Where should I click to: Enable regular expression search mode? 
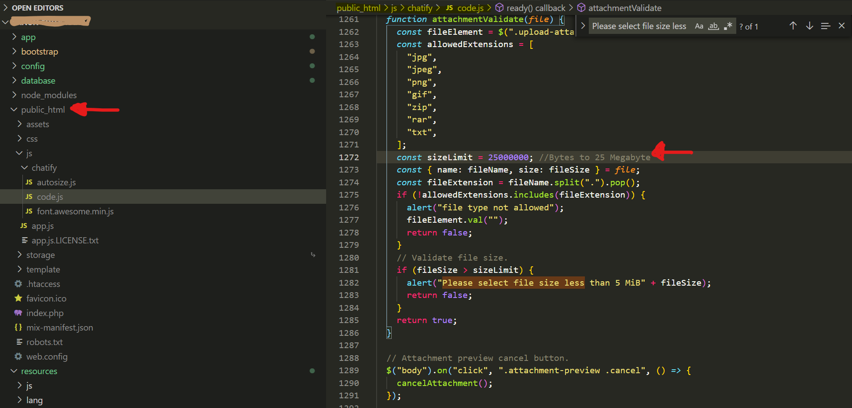(x=728, y=26)
